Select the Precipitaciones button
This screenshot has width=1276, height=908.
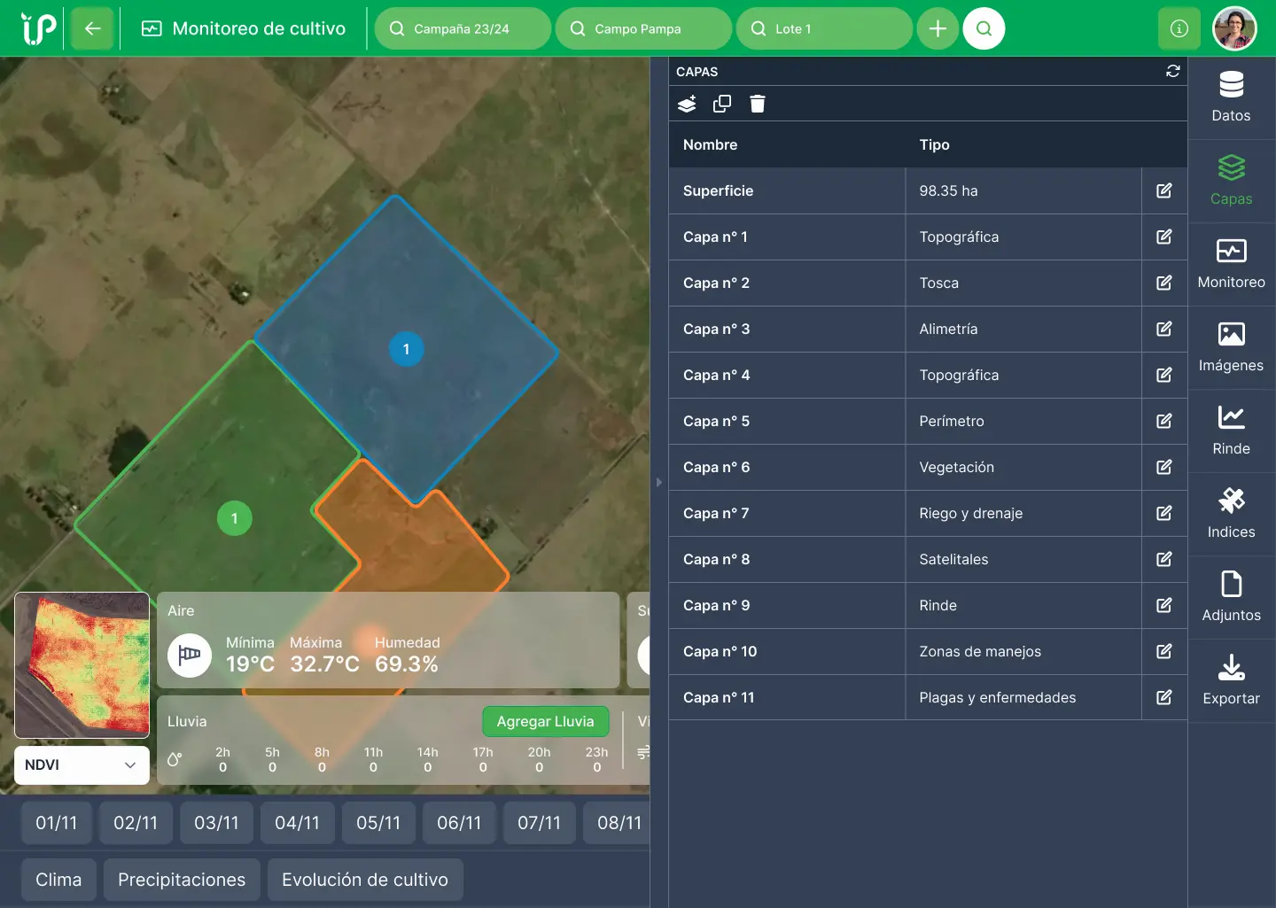(182, 880)
